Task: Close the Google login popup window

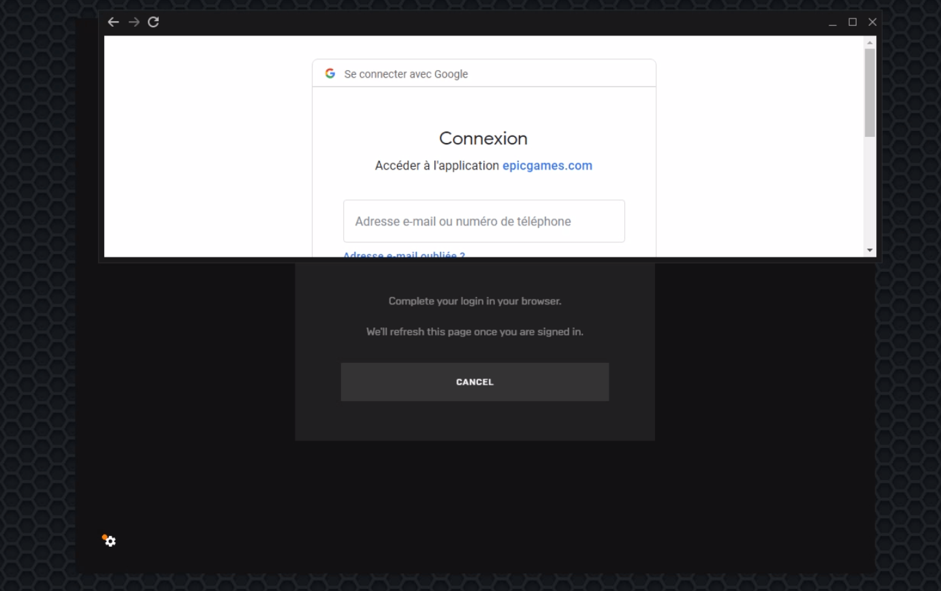Action: click(872, 22)
